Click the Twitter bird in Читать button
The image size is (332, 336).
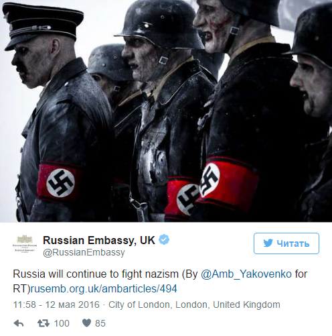point(268,243)
